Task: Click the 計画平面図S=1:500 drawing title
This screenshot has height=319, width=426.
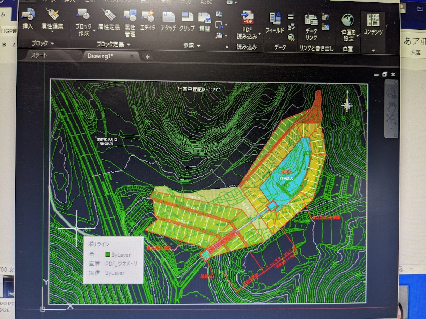Action: click(199, 89)
